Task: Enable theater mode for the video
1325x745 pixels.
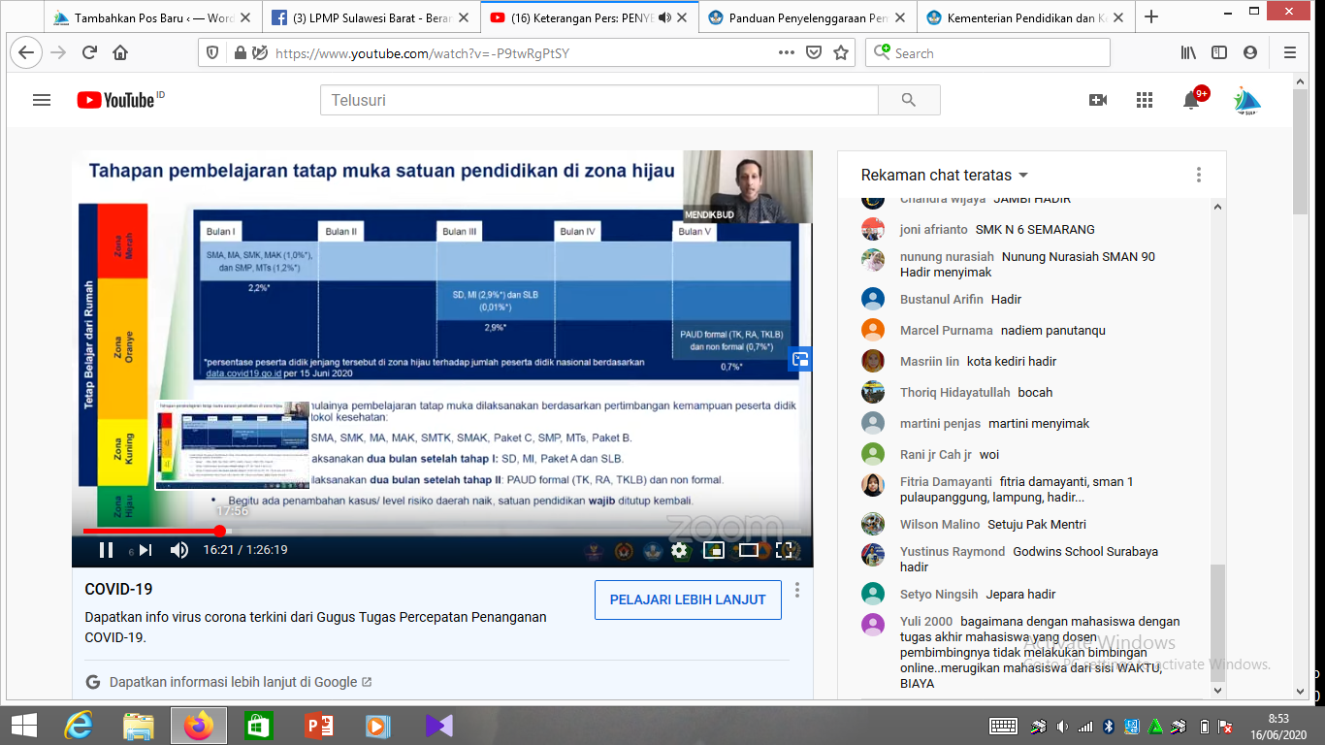Action: click(x=749, y=550)
